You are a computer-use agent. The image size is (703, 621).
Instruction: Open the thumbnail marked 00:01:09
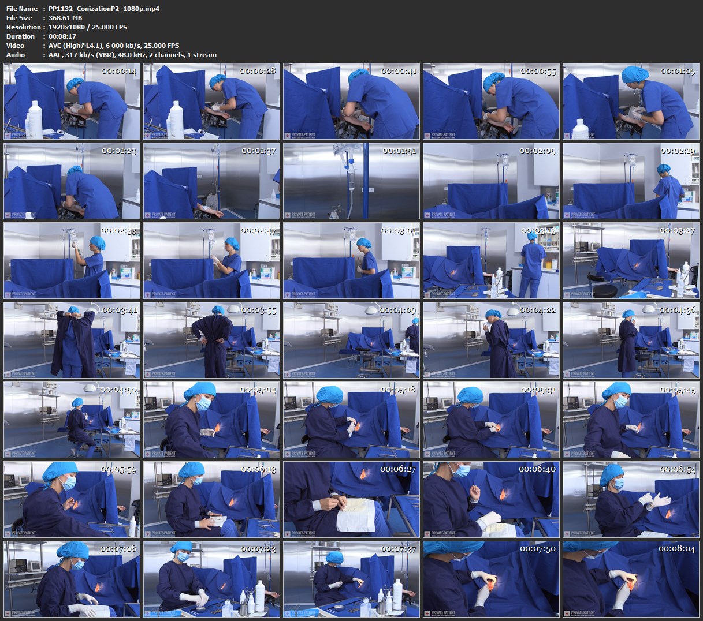point(631,101)
